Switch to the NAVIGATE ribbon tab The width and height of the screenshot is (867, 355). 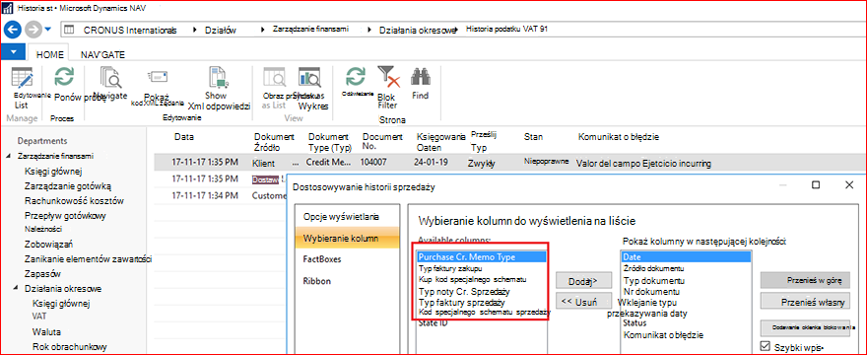[102, 55]
